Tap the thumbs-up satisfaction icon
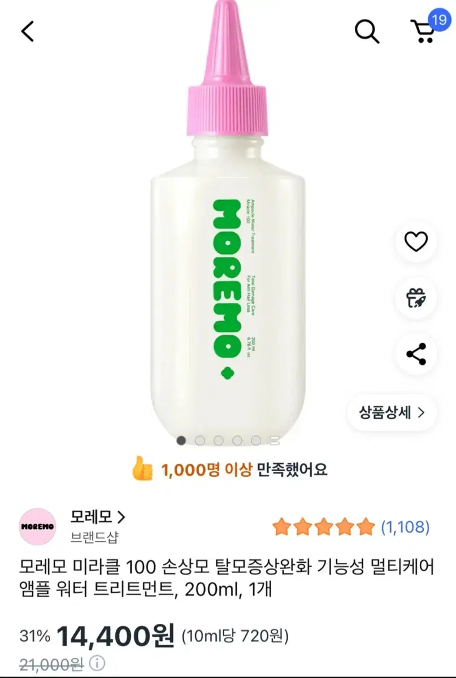The image size is (456, 678). click(142, 468)
